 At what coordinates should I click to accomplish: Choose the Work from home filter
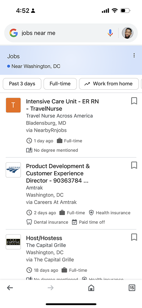pos(109,84)
